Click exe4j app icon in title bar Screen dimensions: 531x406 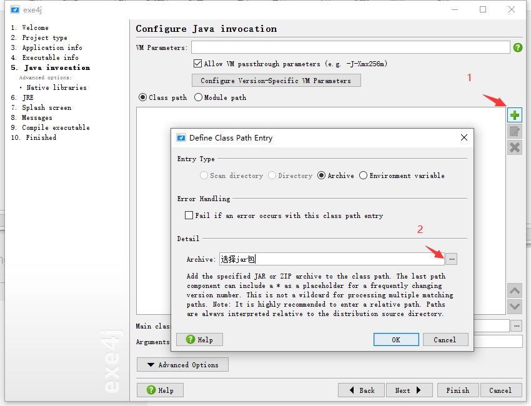pos(14,9)
